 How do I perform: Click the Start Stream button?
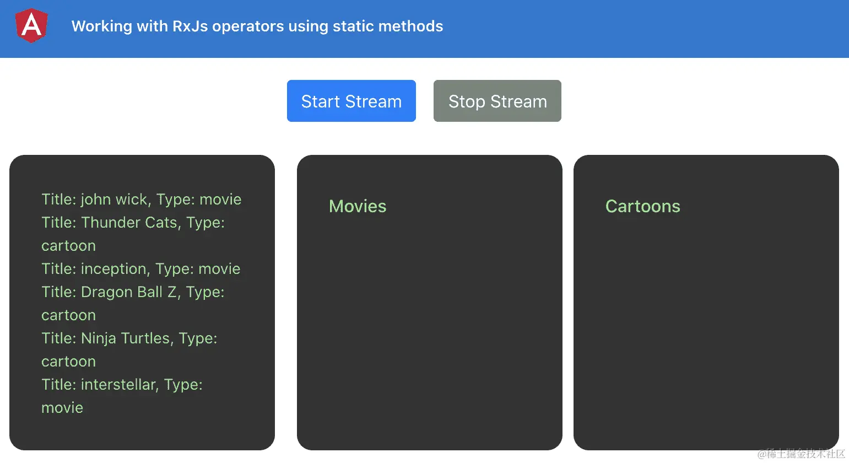click(x=351, y=101)
